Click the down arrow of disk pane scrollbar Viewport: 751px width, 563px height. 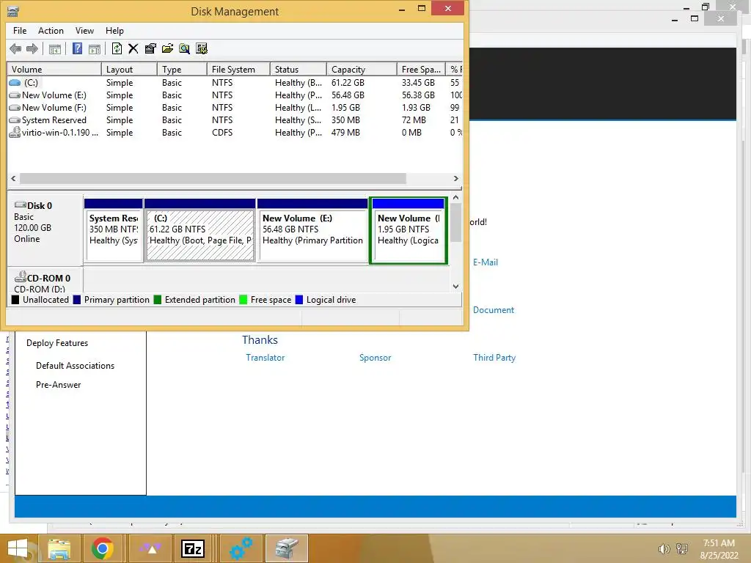pyautogui.click(x=455, y=287)
